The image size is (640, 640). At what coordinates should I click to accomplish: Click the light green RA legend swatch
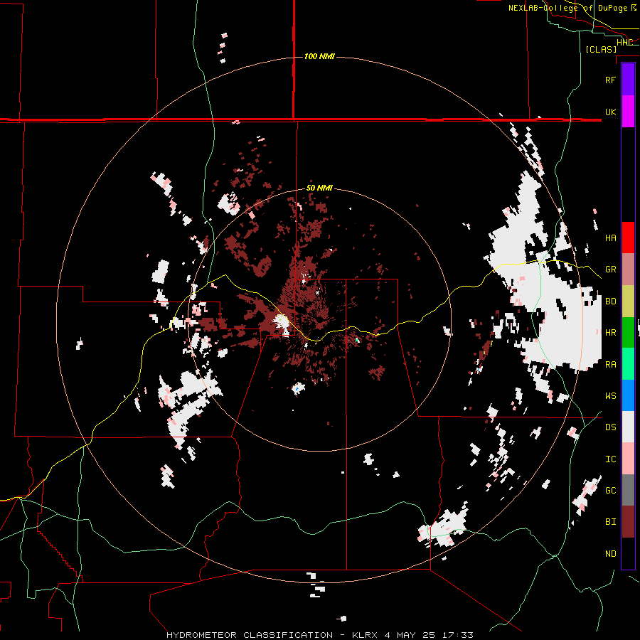coord(628,364)
